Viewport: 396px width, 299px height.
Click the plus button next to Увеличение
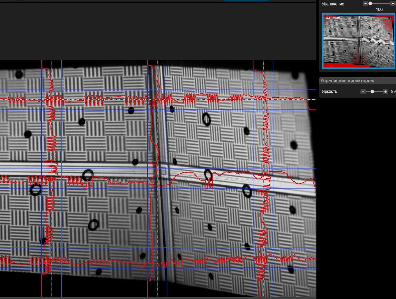click(x=393, y=3)
